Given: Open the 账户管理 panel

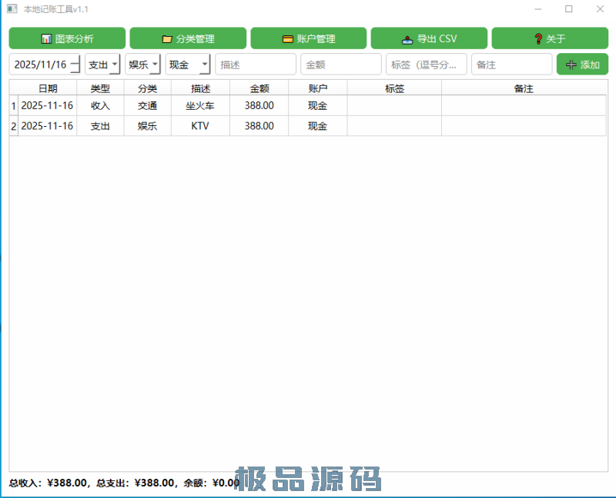Looking at the screenshot, I should coord(308,38).
